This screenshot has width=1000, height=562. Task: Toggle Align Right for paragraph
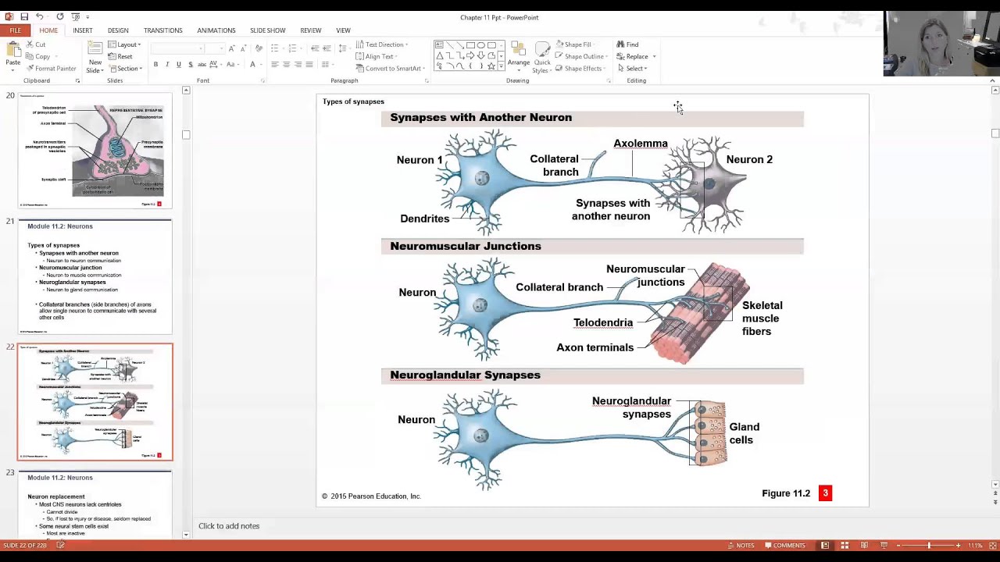click(x=298, y=64)
